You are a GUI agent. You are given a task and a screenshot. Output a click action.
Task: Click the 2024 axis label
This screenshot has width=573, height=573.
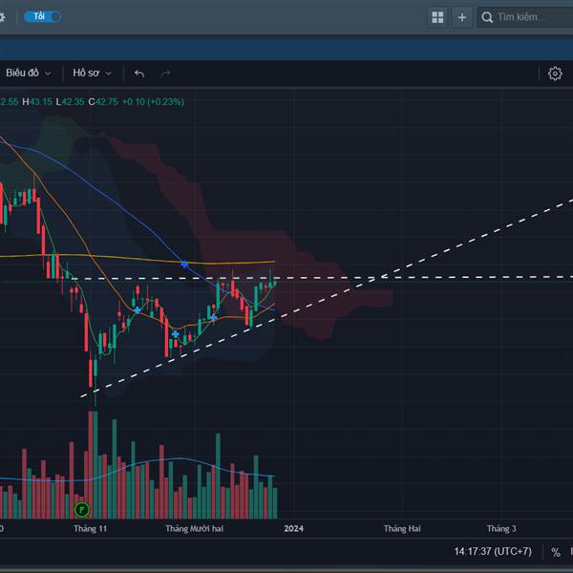pyautogui.click(x=294, y=528)
